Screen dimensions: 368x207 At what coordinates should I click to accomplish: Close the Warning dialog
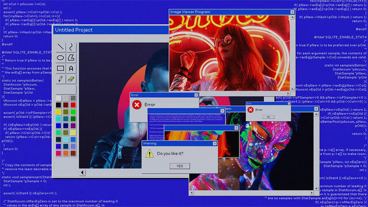pyautogui.click(x=215, y=144)
